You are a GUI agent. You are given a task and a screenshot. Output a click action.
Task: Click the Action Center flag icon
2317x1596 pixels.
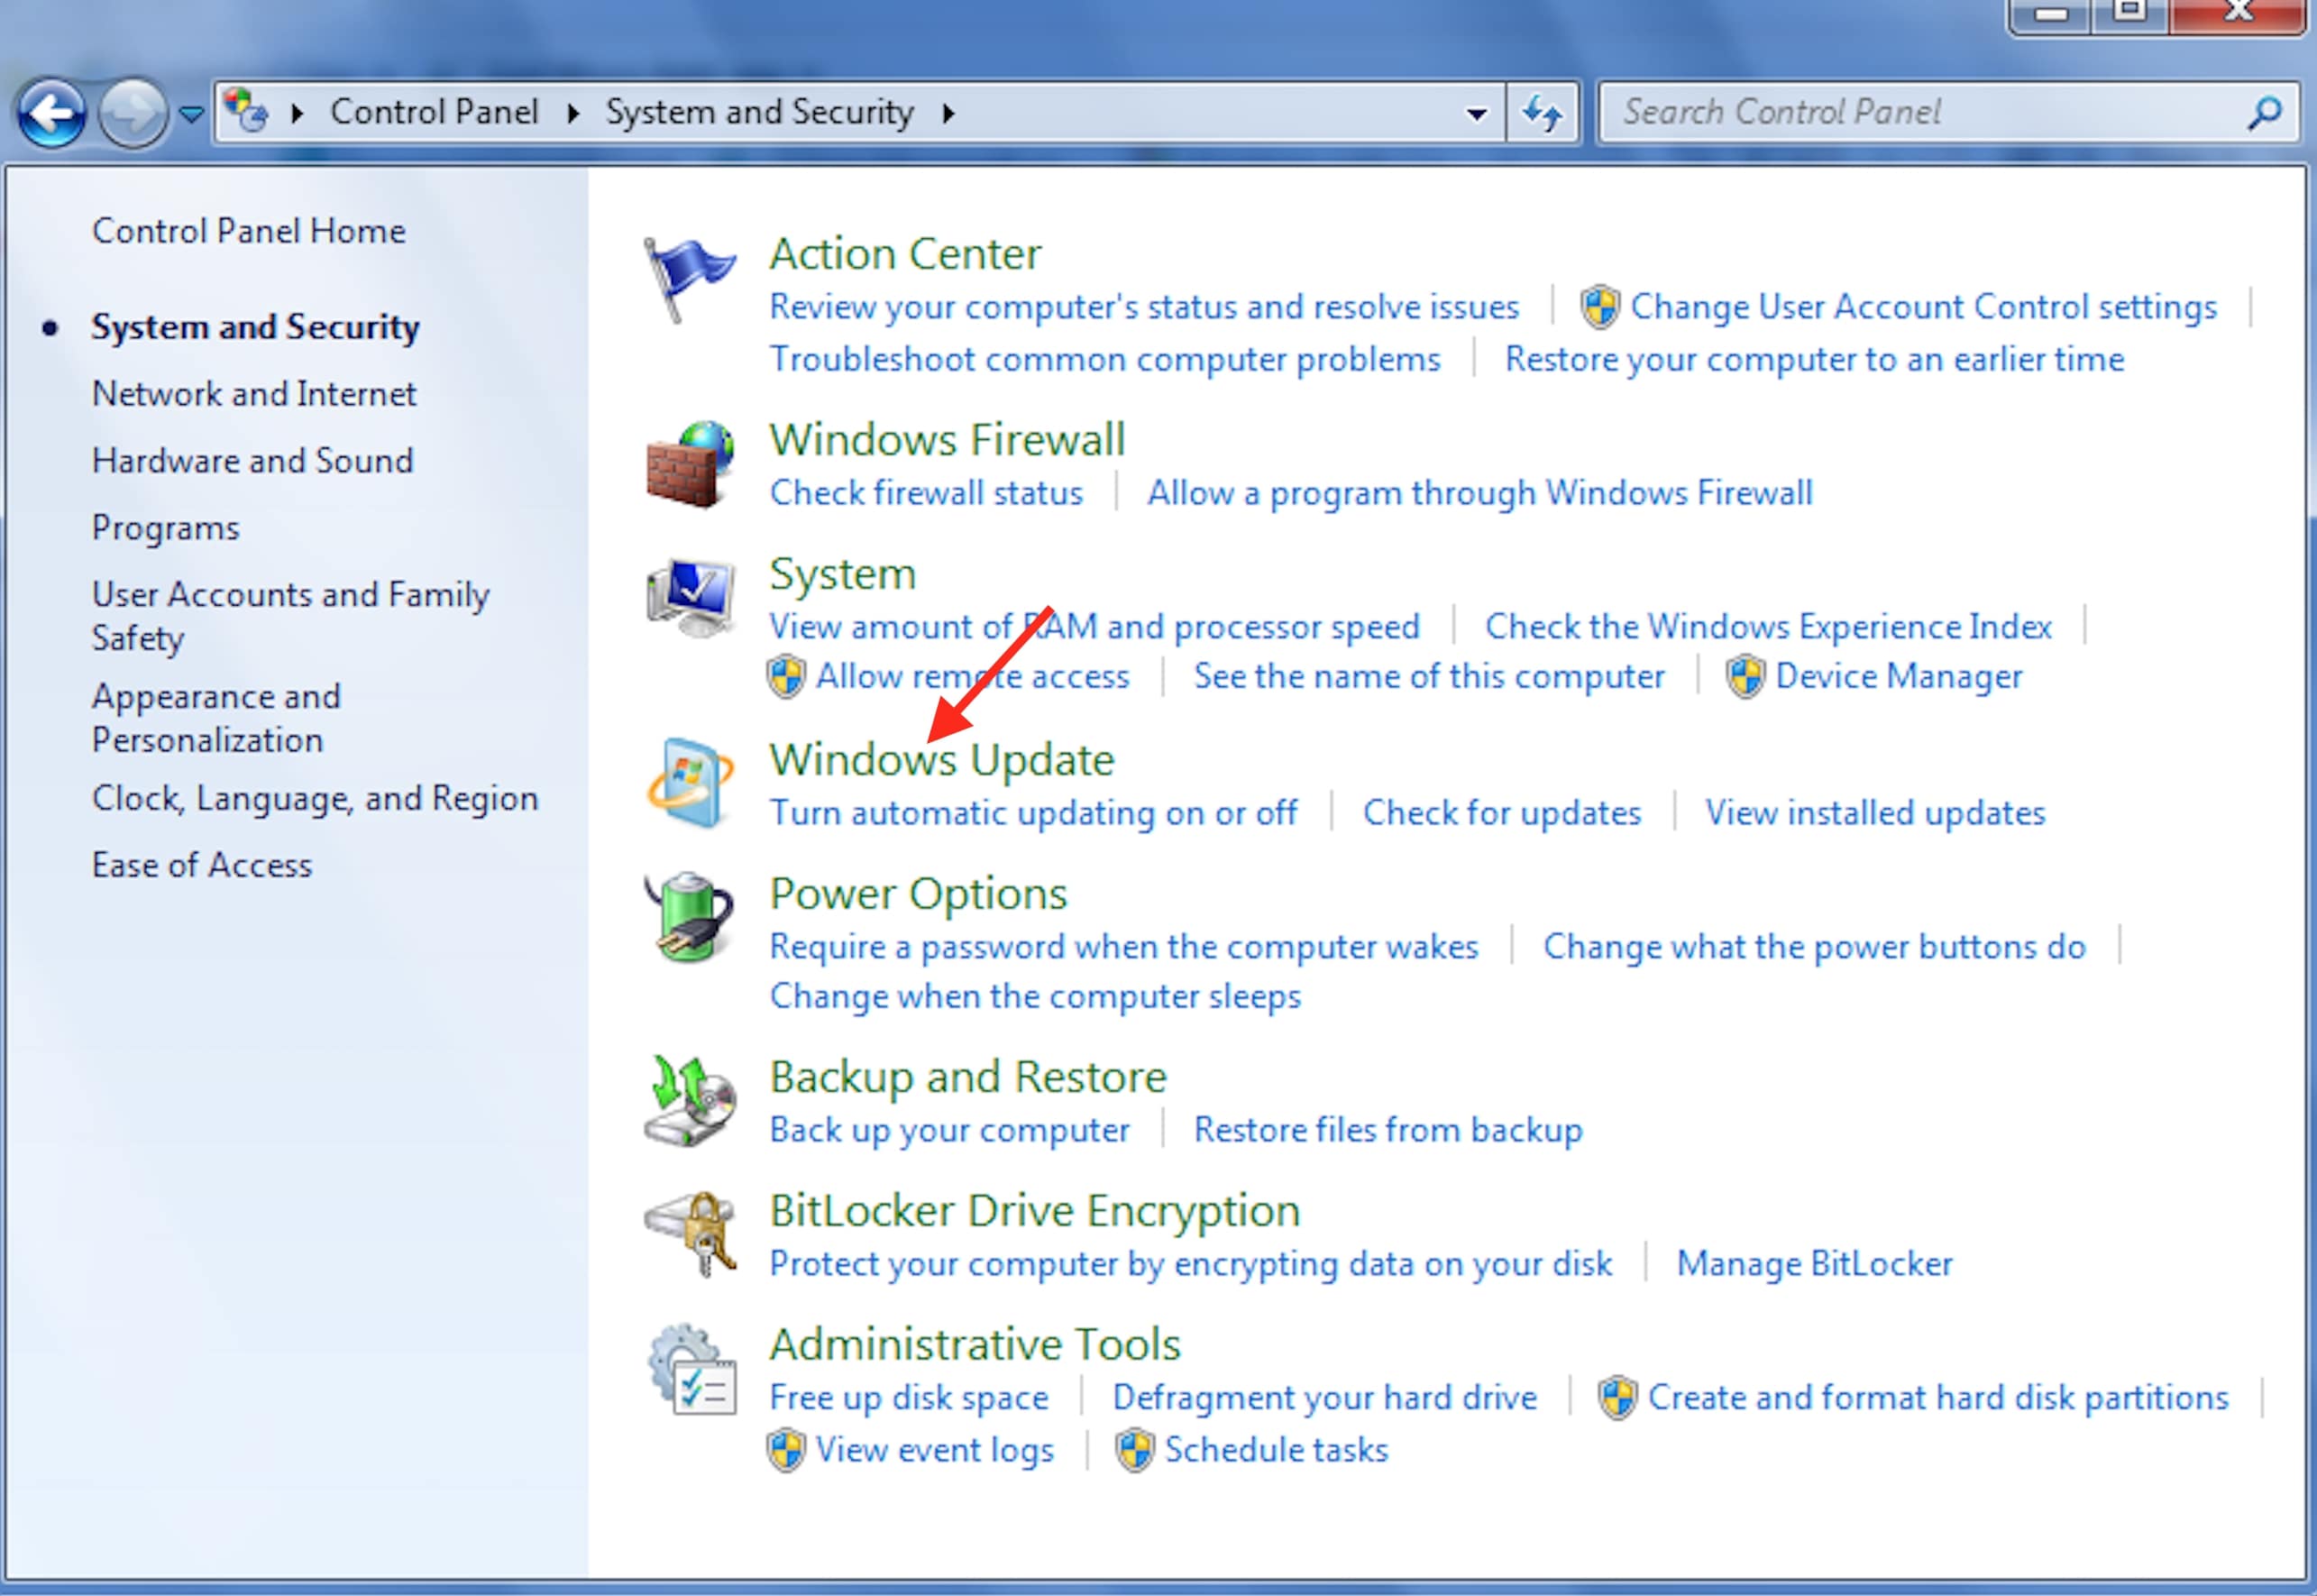pos(689,279)
